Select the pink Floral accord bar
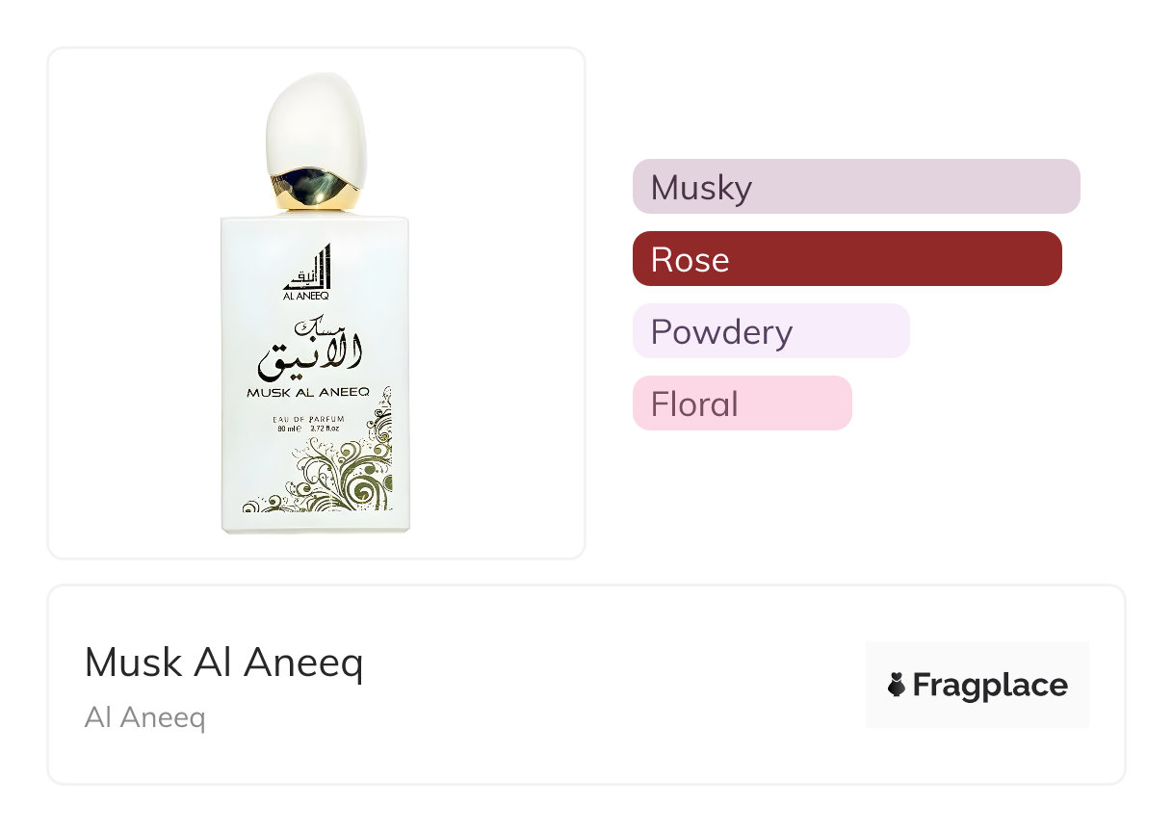Image resolution: width=1173 pixels, height=832 pixels. pyautogui.click(x=742, y=403)
